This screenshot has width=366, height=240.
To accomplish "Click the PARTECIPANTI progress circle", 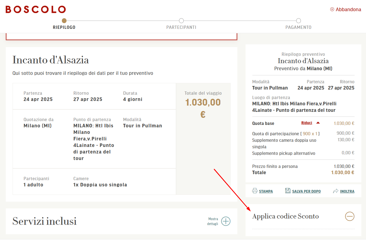I will pyautogui.click(x=181, y=20).
